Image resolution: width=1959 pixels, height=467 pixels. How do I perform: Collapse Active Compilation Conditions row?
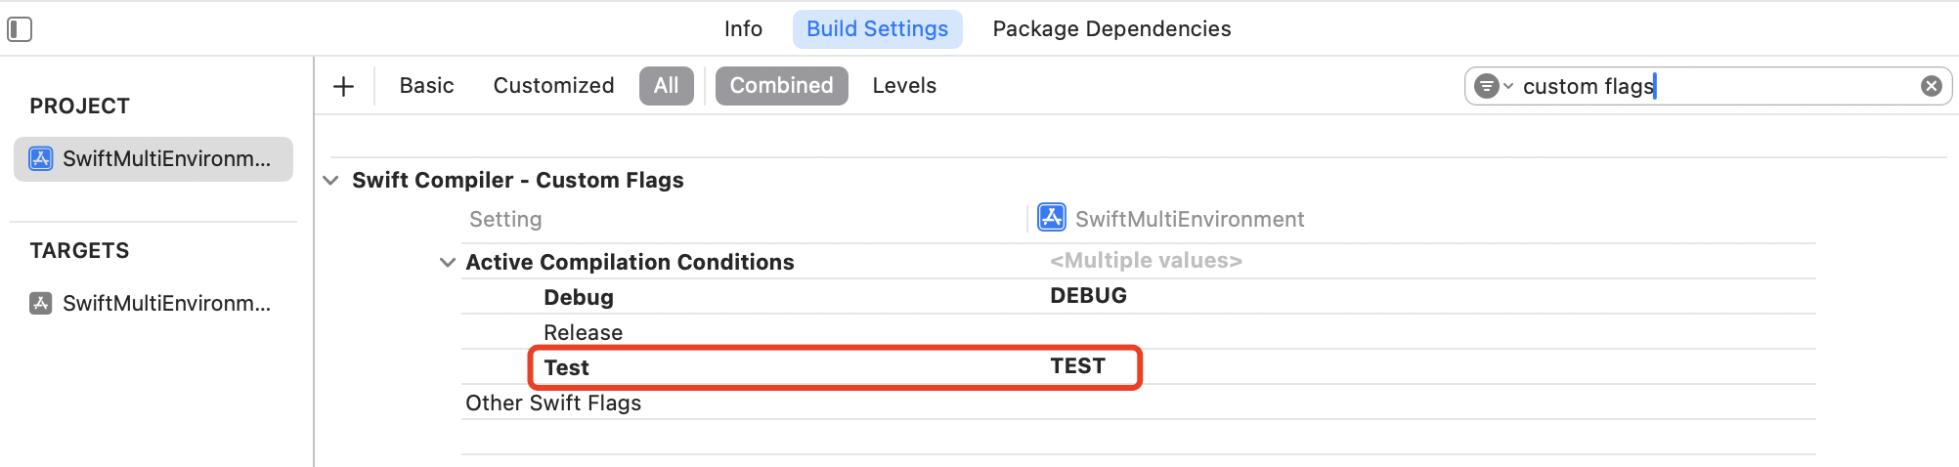click(x=448, y=263)
